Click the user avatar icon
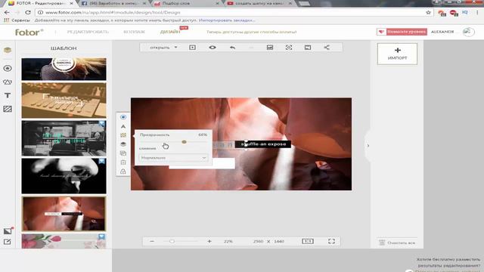The height and width of the screenshot is (272, 484). coord(468,32)
